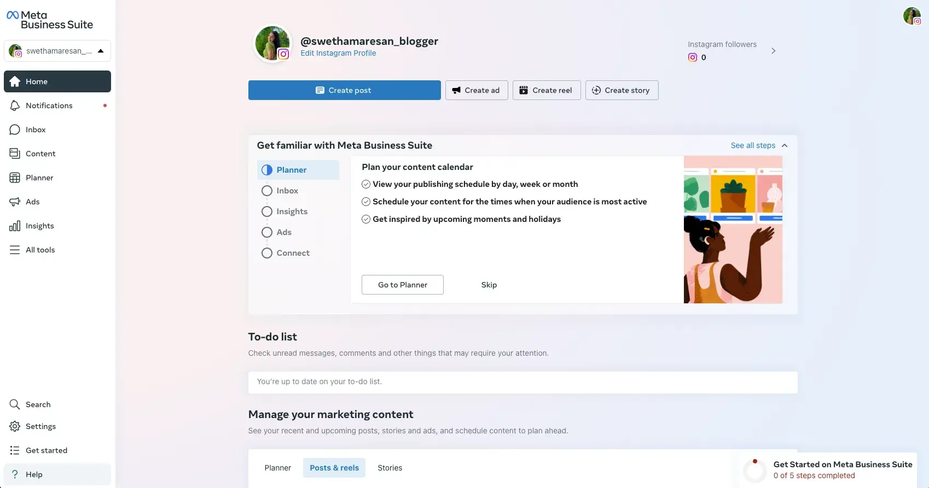Collapse the Get familiar steps chevron
929x488 pixels.
coord(785,145)
